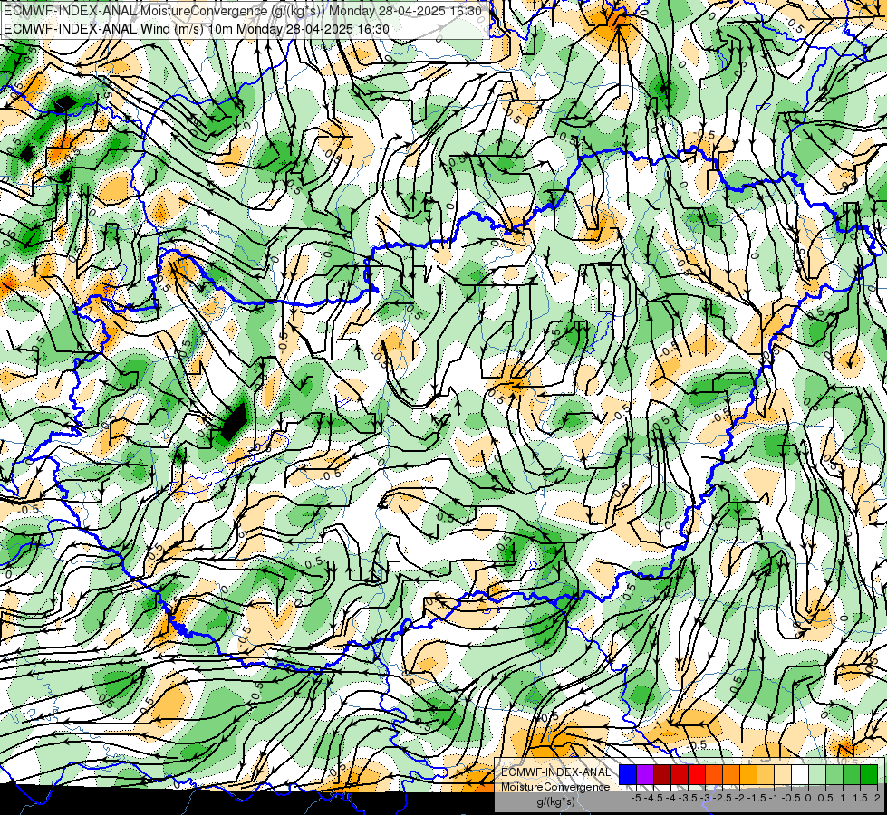Click the '-4.5' value on the legend scale
This screenshot has width=887, height=815.
pyautogui.click(x=653, y=798)
